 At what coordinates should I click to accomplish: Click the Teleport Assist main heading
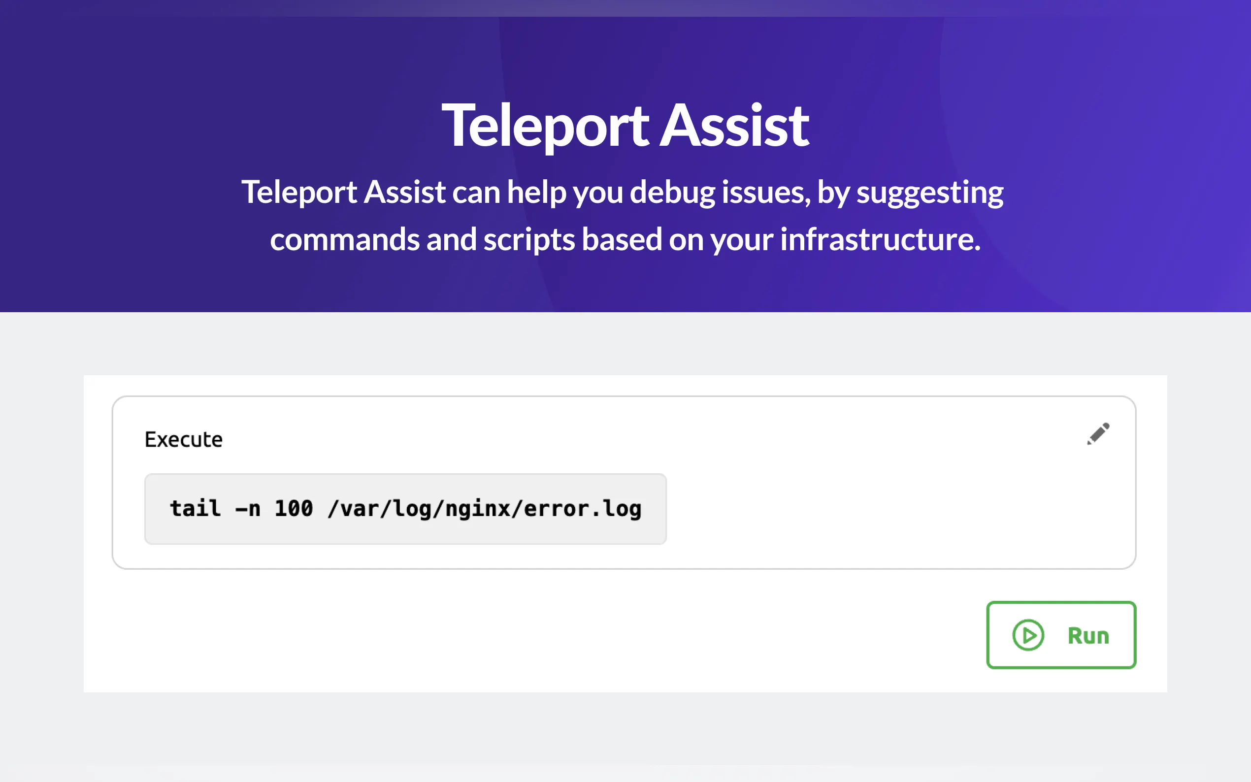click(x=625, y=125)
